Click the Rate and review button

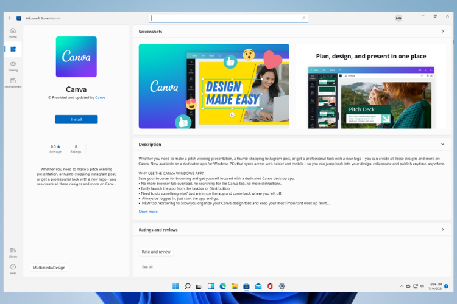[x=156, y=252]
